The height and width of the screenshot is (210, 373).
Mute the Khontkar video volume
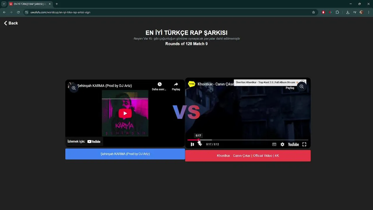tap(200, 144)
